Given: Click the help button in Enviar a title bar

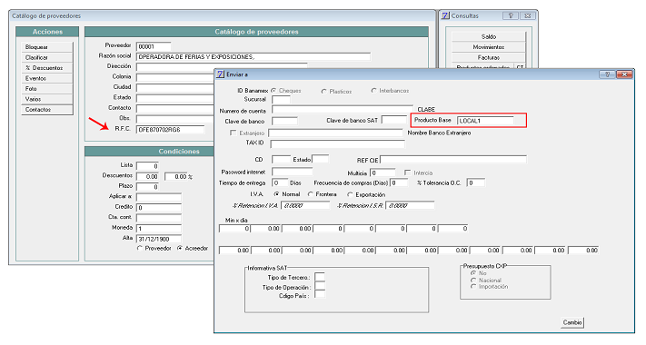Looking at the screenshot, I should tap(607, 74).
